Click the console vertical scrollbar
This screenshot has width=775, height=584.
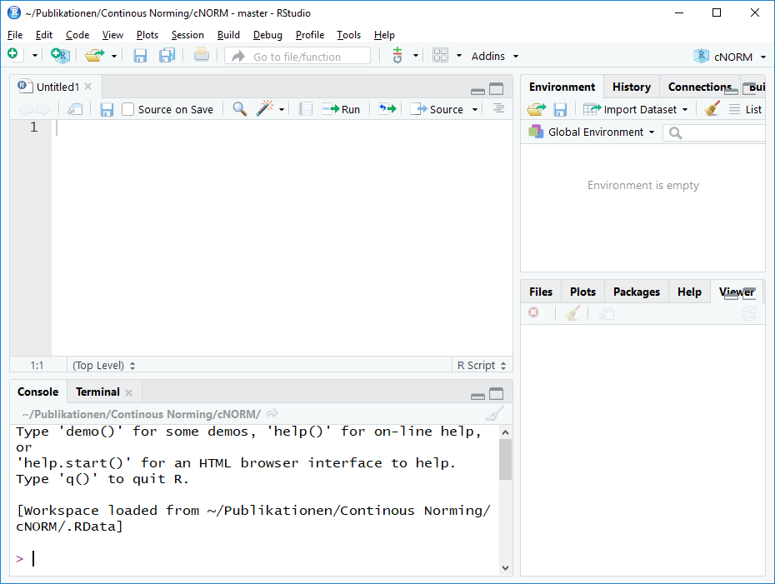pyautogui.click(x=505, y=459)
